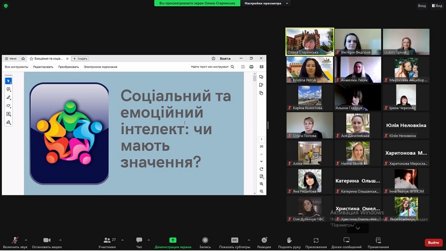
Task: Select Олена Старинська video thumbnail
Action: point(309,42)
